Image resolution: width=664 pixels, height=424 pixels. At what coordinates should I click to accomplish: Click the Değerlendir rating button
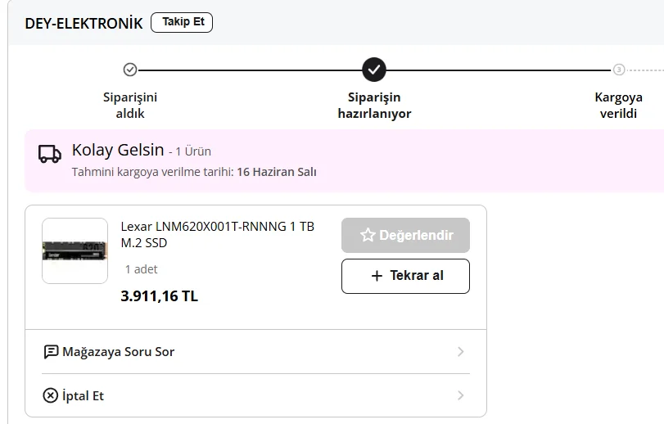(405, 235)
